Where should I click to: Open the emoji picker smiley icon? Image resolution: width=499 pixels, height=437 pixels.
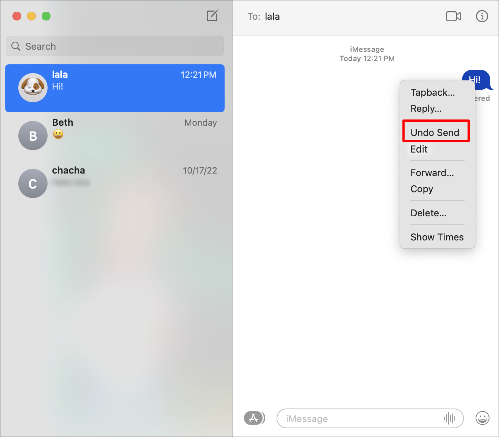[x=482, y=418]
